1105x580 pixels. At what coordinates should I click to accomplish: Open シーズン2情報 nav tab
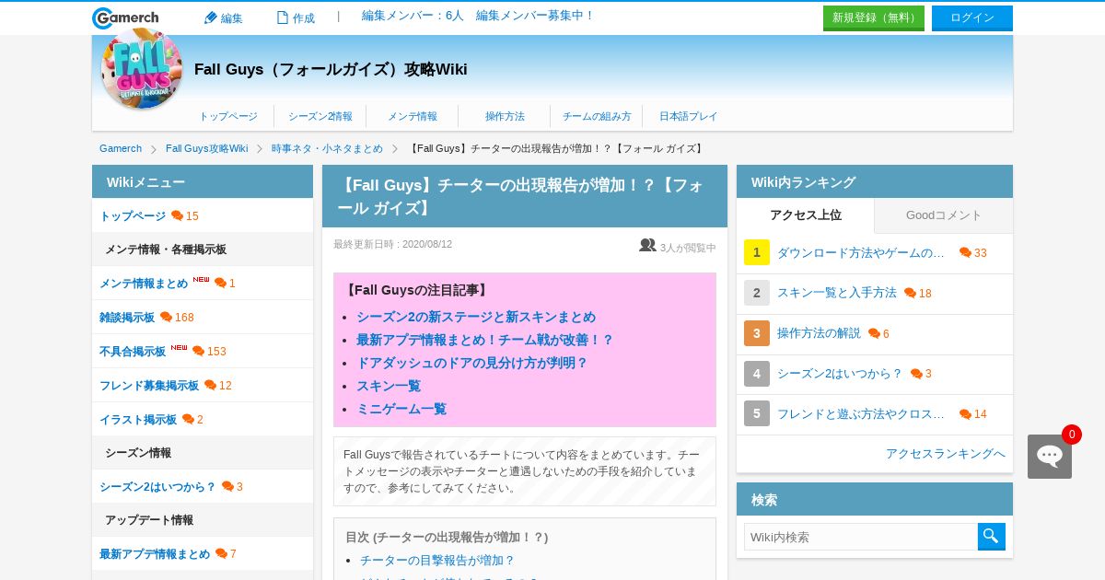coord(320,117)
